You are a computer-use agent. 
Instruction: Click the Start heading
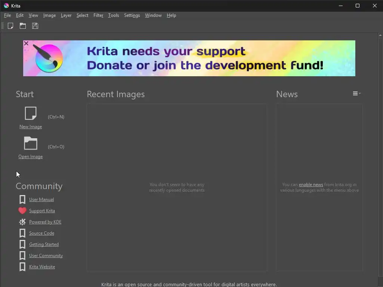pyautogui.click(x=25, y=94)
